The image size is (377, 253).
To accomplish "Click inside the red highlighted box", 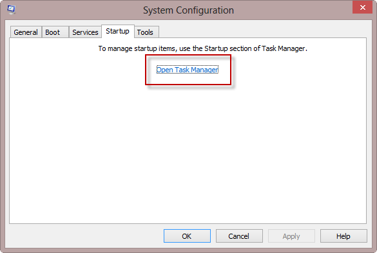I will 188,70.
